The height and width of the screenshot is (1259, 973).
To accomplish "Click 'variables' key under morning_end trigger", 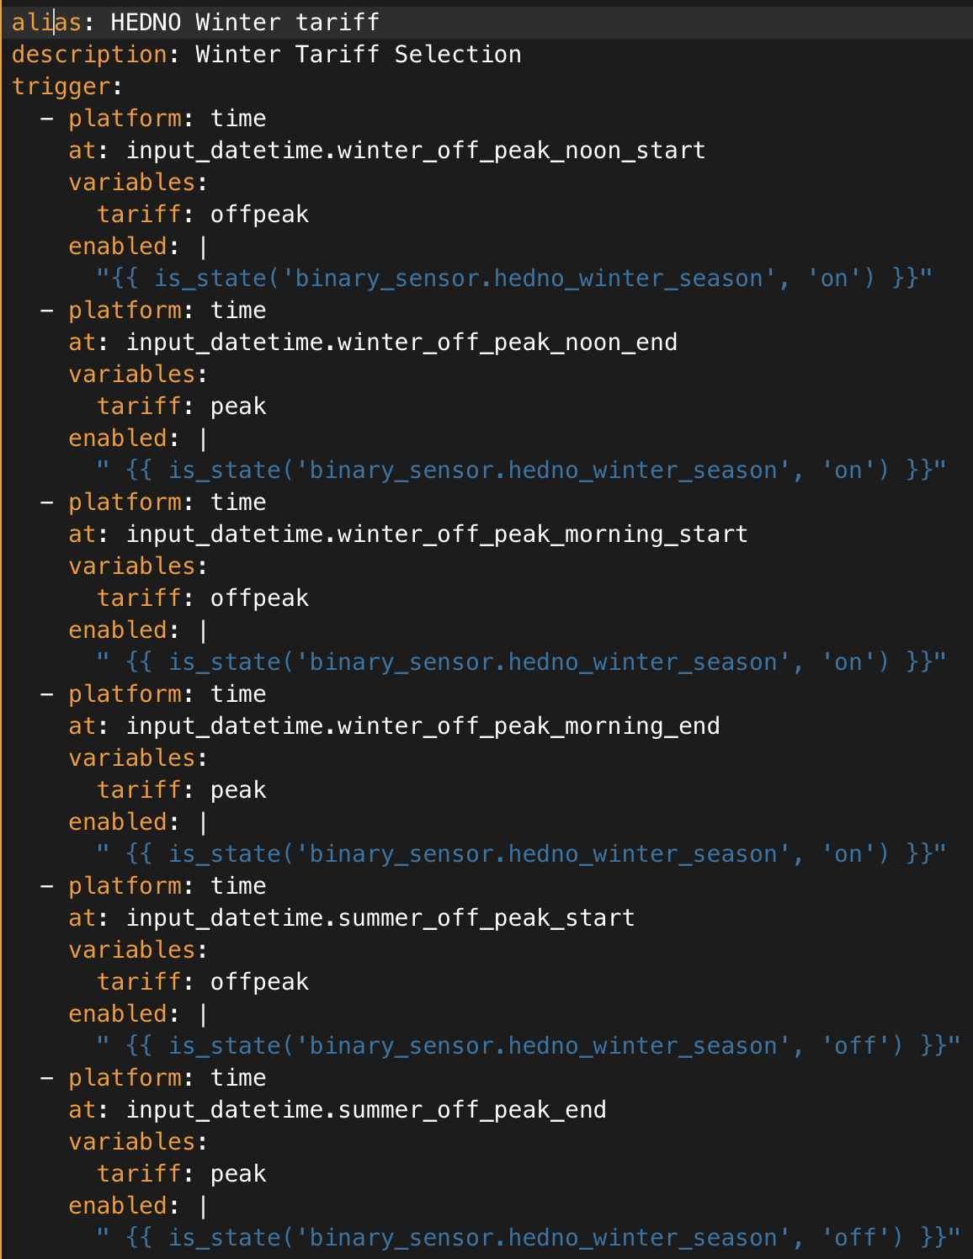I will tap(131, 757).
